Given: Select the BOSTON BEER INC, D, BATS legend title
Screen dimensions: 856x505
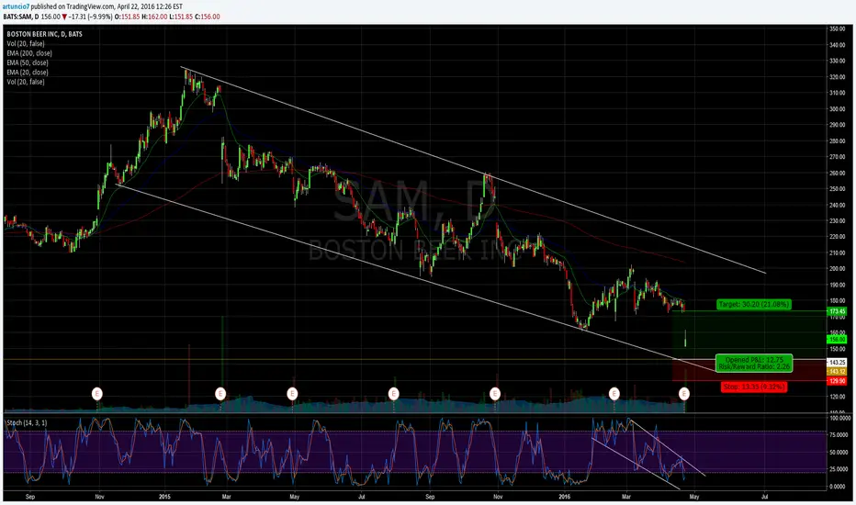Looking at the screenshot, I should coord(44,34).
